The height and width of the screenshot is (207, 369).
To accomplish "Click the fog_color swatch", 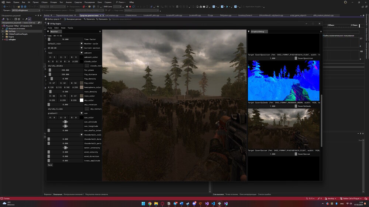I will click(82, 83).
